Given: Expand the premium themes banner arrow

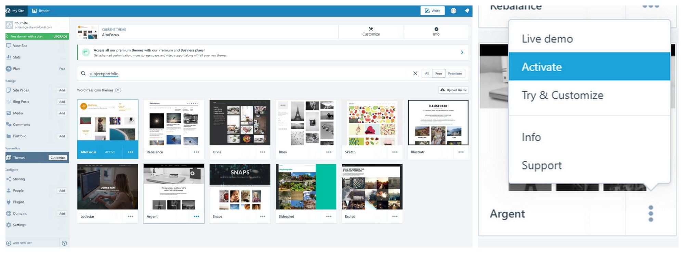Looking at the screenshot, I should tap(462, 53).
